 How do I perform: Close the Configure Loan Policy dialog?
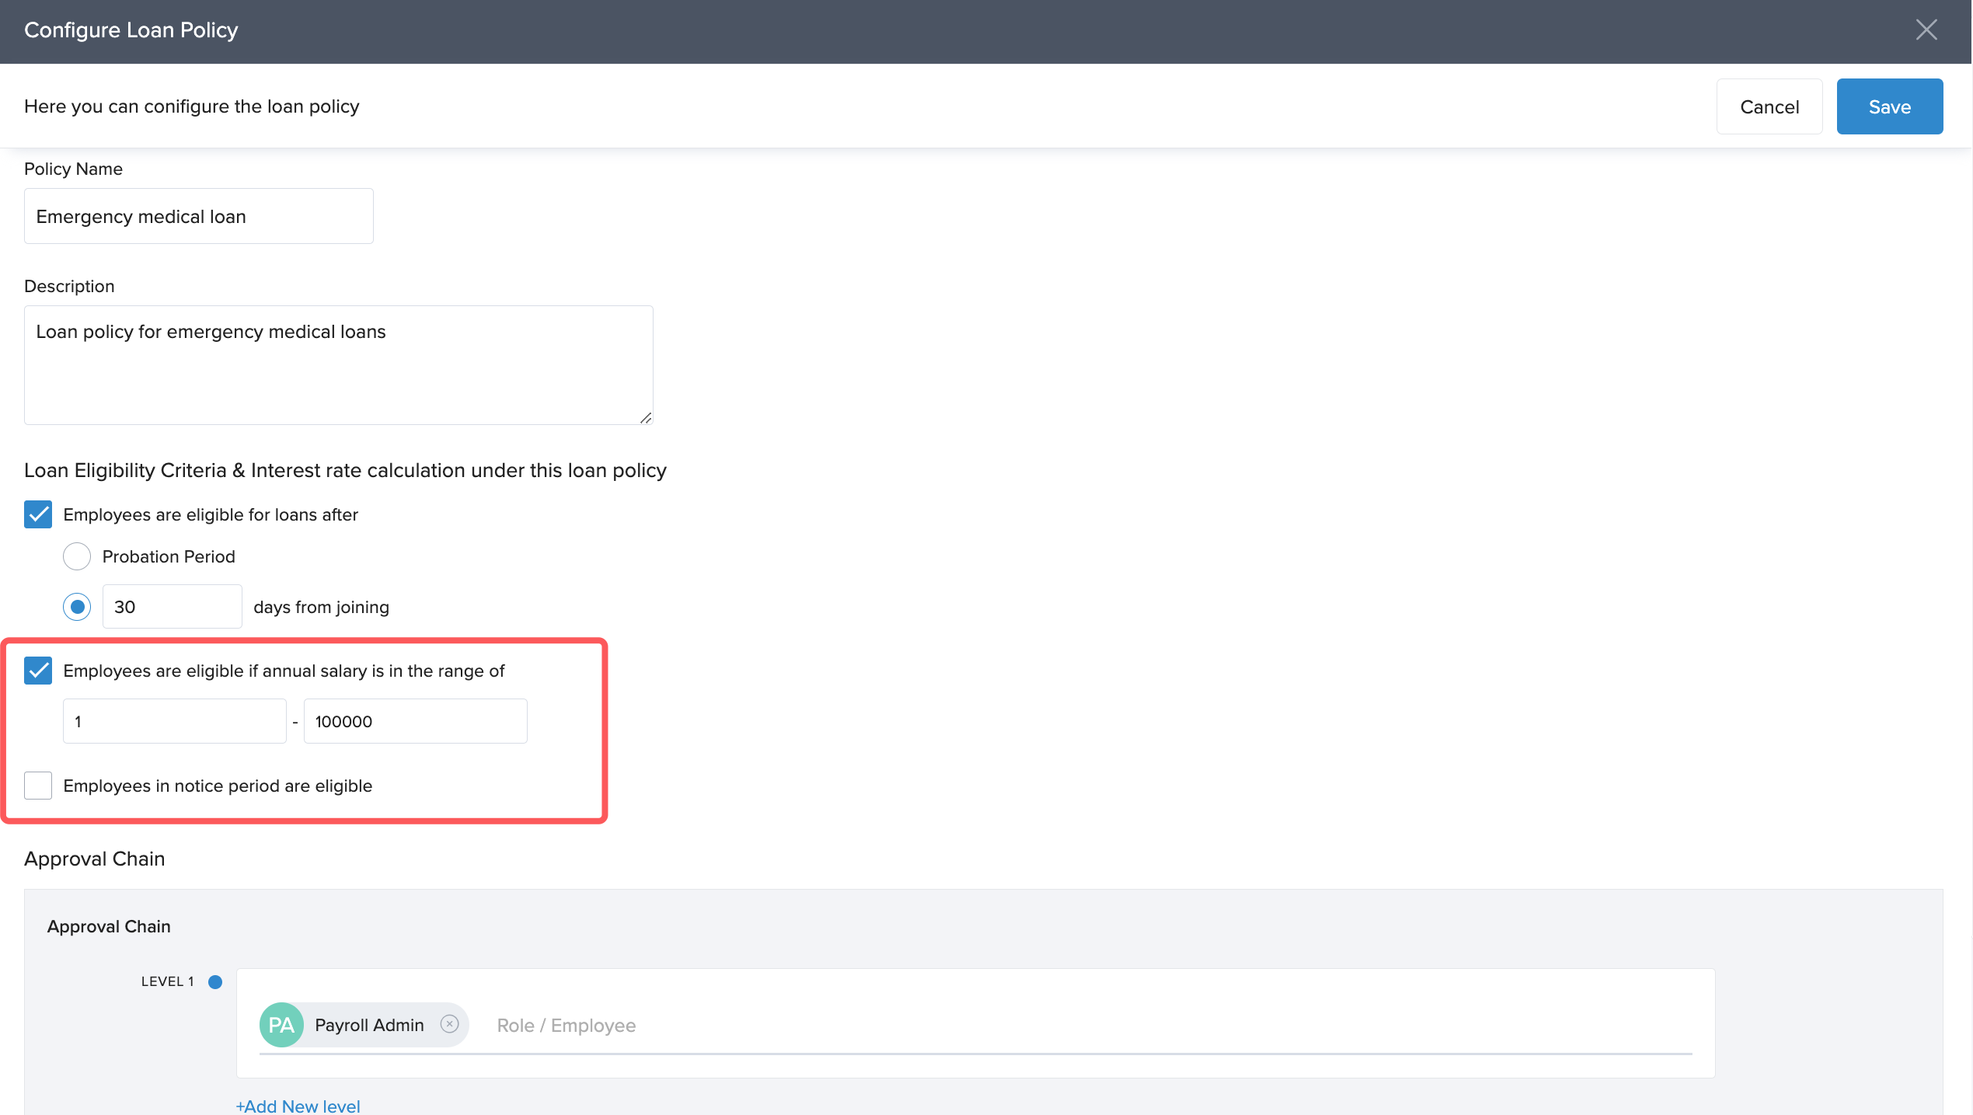(x=1926, y=30)
